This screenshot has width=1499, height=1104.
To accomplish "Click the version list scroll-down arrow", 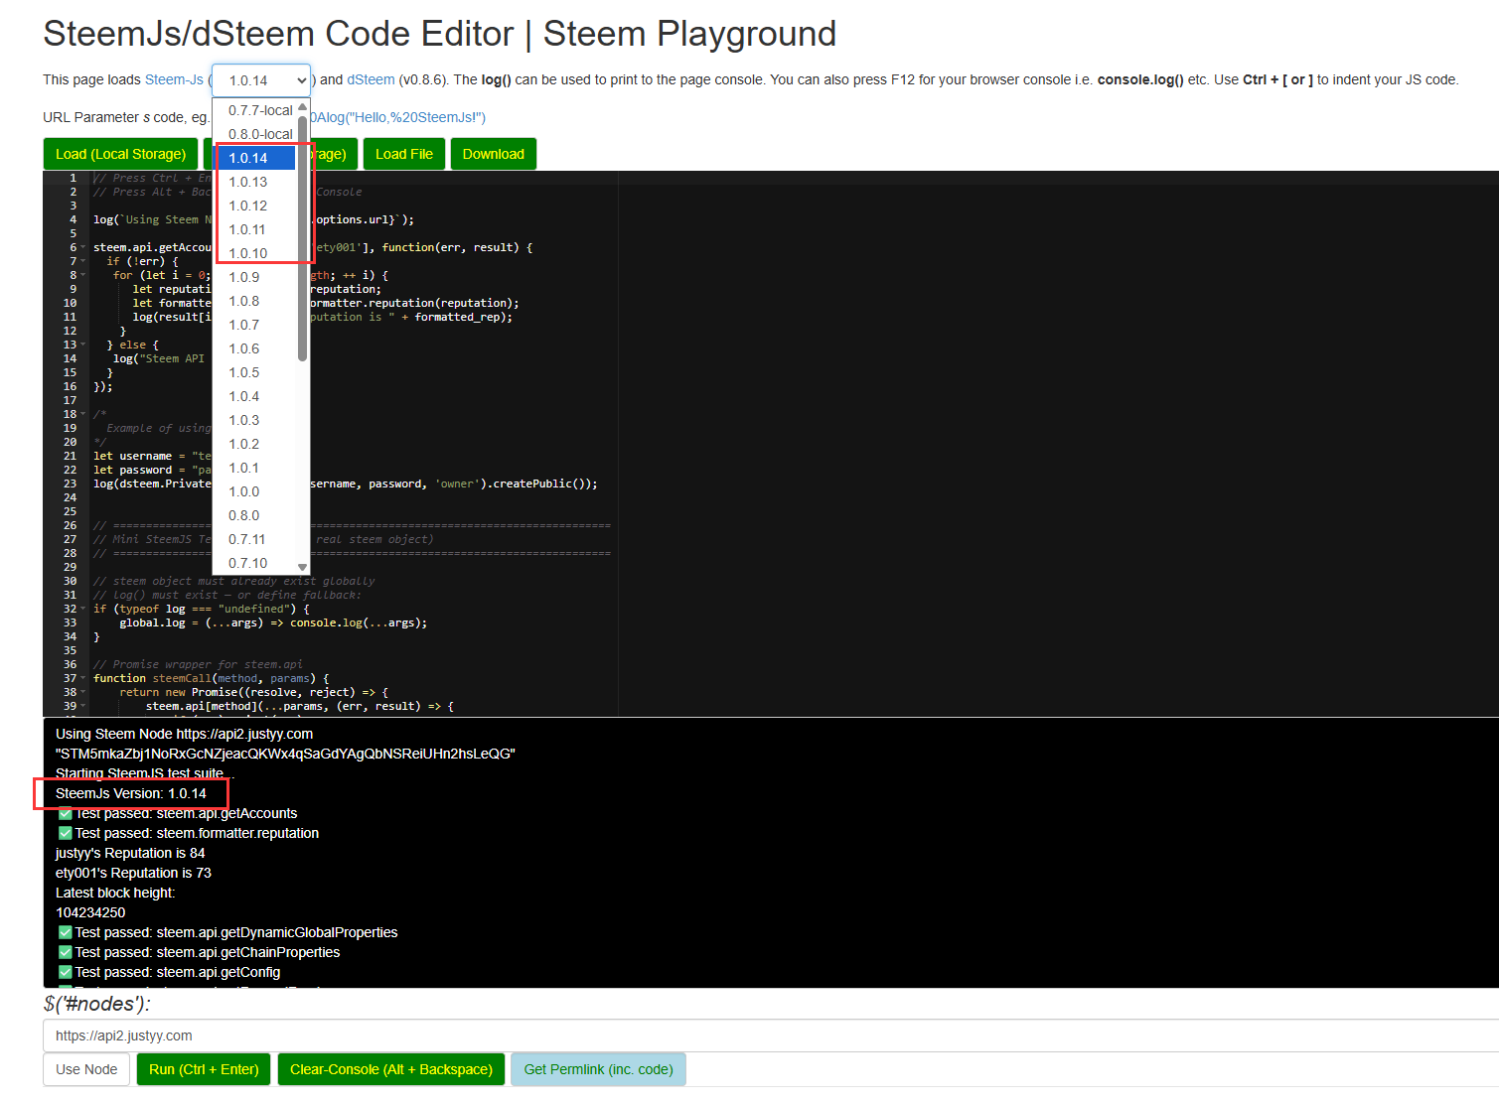I will coord(303,568).
